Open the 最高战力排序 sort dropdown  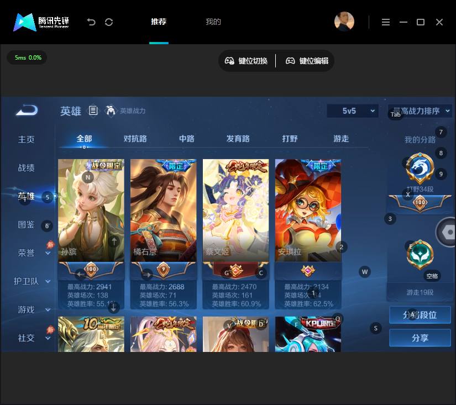coord(420,111)
